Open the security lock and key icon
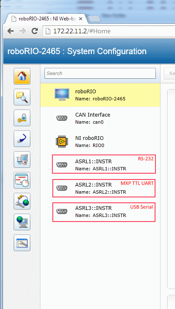The height and width of the screenshot is (309, 175). click(22, 118)
